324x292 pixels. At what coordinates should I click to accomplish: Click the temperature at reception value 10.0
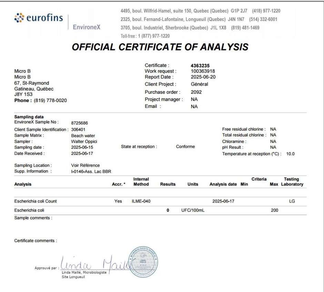291,154
